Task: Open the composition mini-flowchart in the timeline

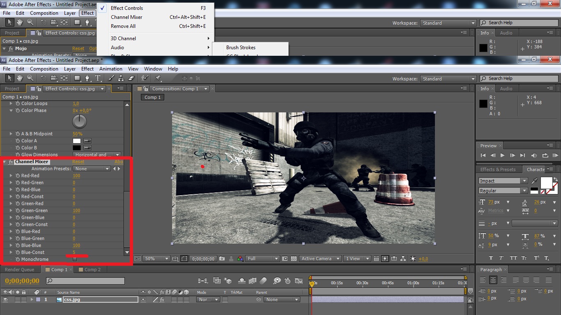Action: coord(202,281)
